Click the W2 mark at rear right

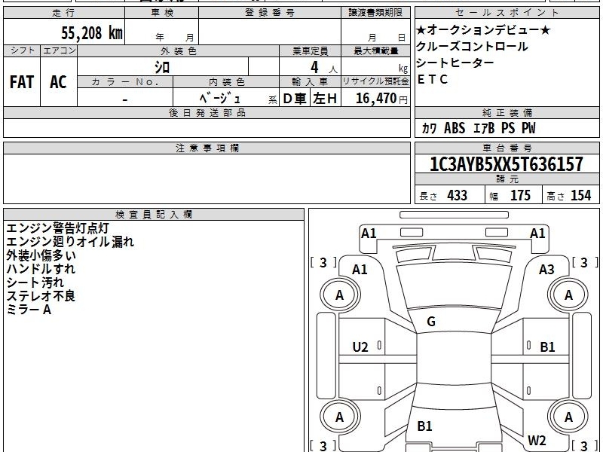tap(537, 440)
